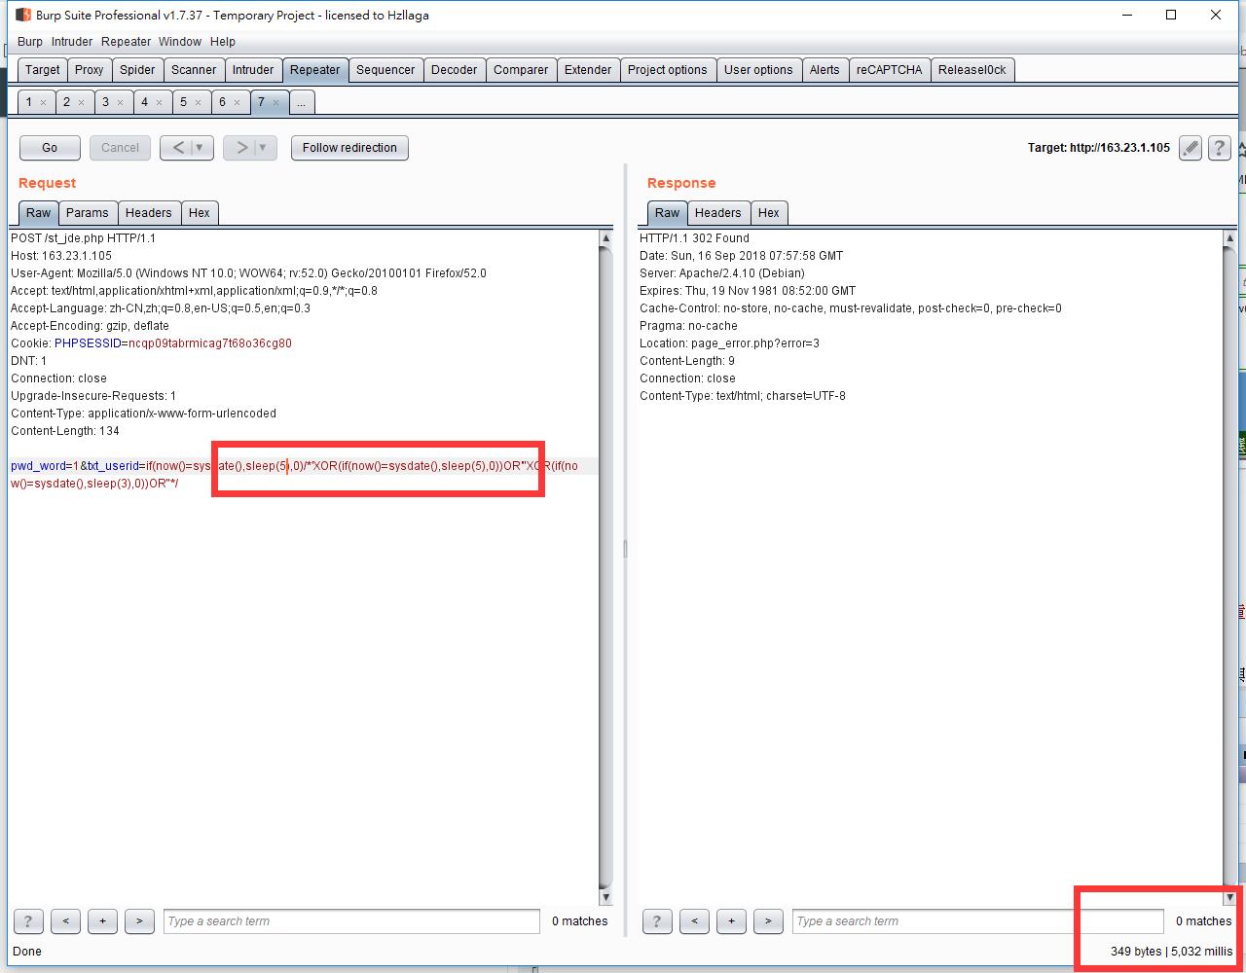Switch to the Intruder tab

tap(253, 70)
